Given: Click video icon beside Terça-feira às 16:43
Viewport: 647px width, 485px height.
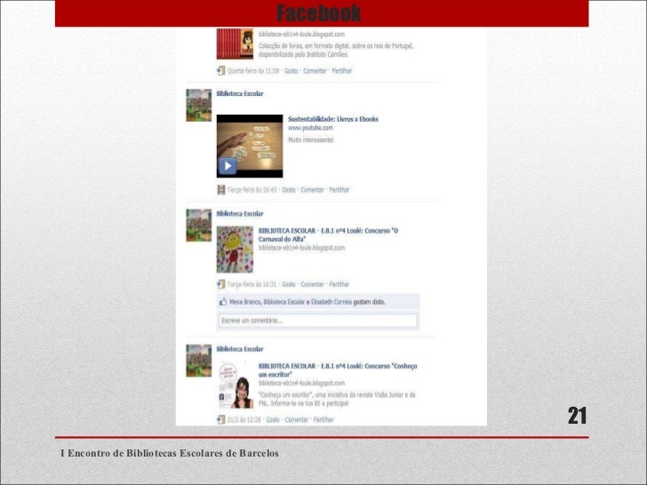Looking at the screenshot, I should (x=221, y=190).
